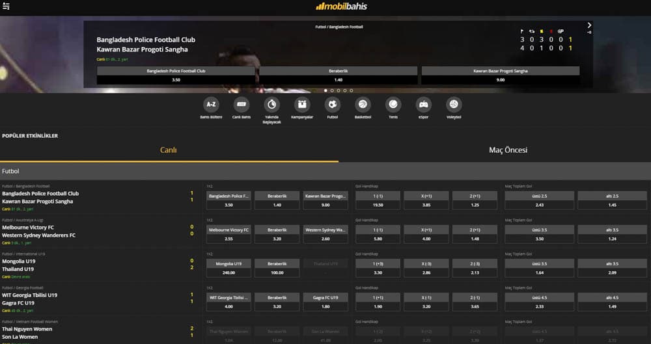
Task: Select Beraberlik 100.00 in Mongolia row
Action: 277,268
